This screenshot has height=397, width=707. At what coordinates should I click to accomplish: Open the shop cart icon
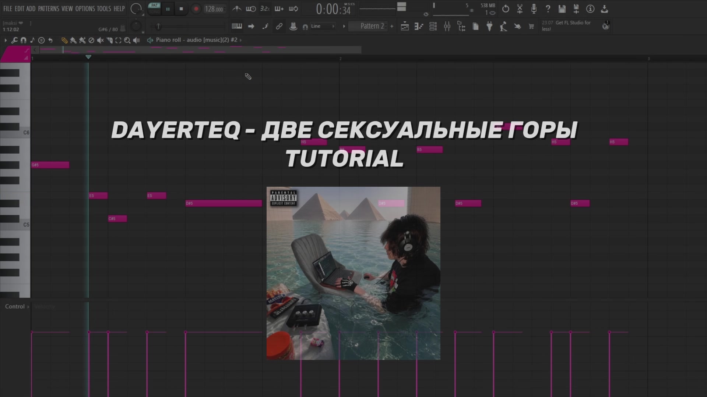(x=531, y=26)
